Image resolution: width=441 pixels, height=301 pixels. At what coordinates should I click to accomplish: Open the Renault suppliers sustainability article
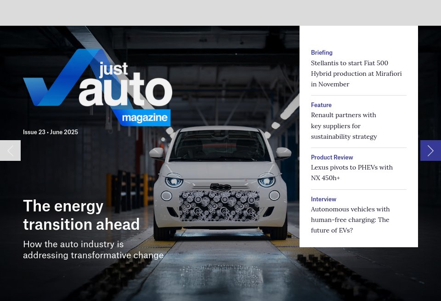click(x=344, y=125)
